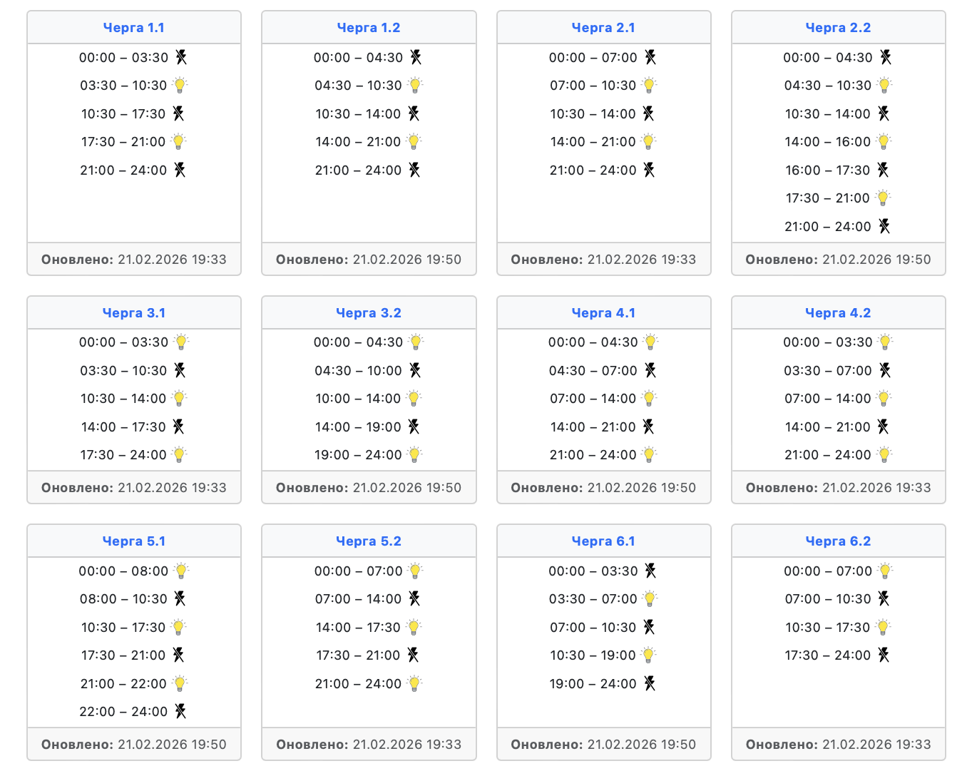Open the Черга 1.1 link
Screen dimensions: 967x776
134,28
